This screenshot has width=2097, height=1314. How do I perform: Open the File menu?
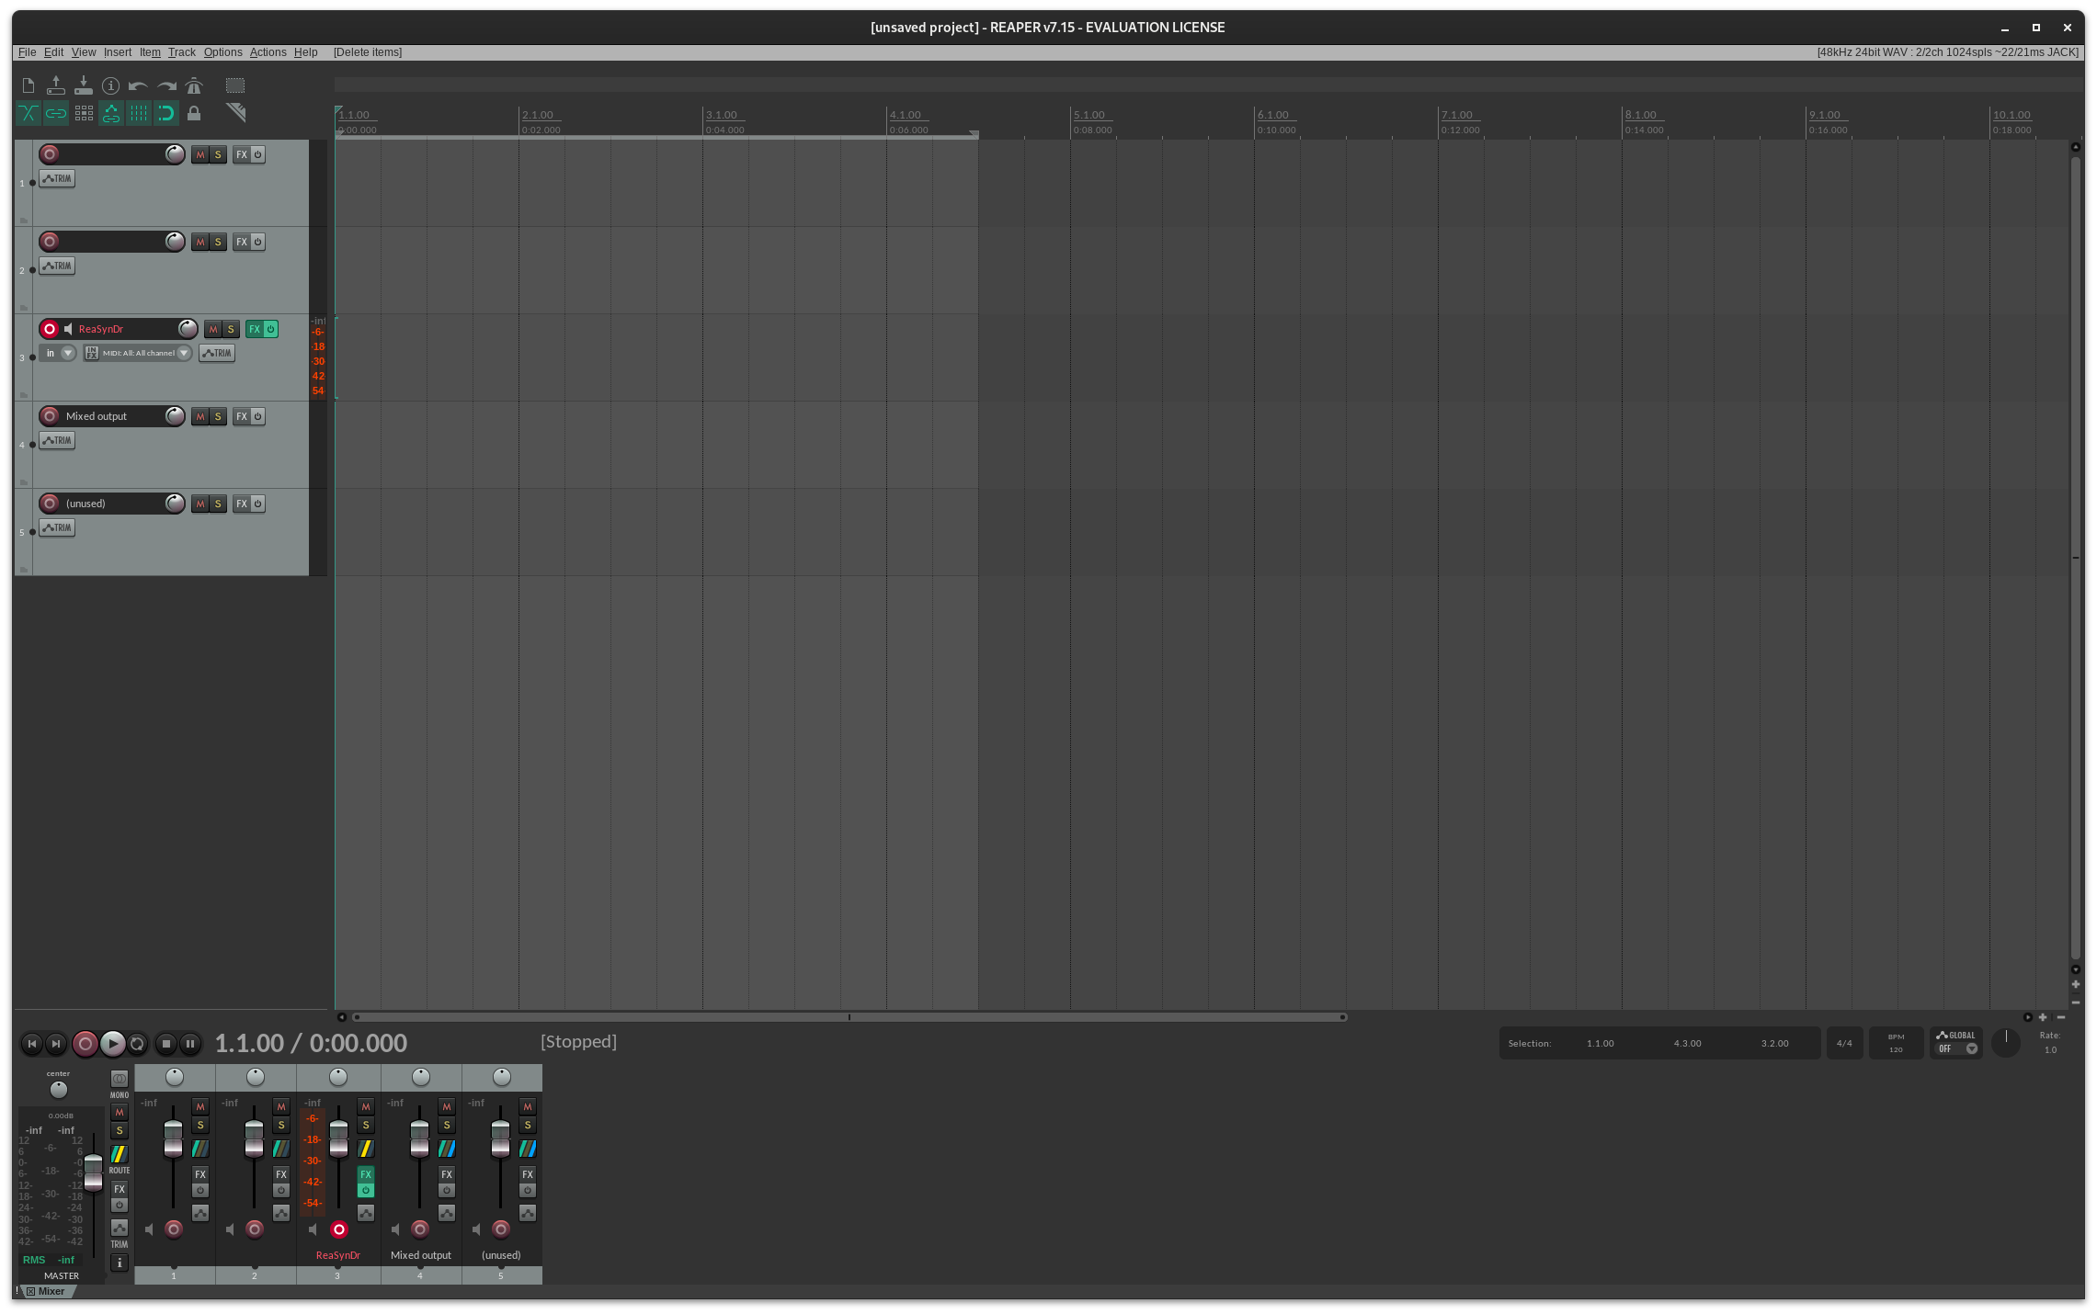[28, 52]
